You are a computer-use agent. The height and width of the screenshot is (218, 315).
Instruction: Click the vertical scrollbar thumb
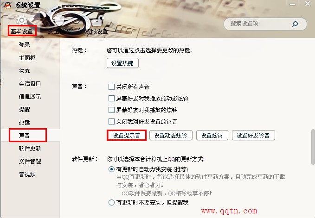[313, 147]
